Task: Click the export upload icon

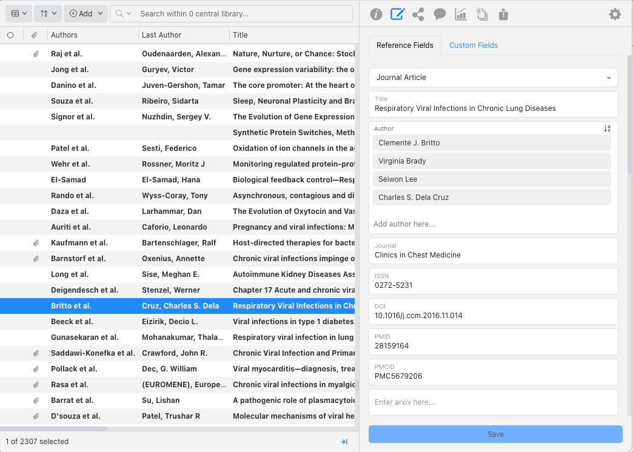Action: (503, 15)
